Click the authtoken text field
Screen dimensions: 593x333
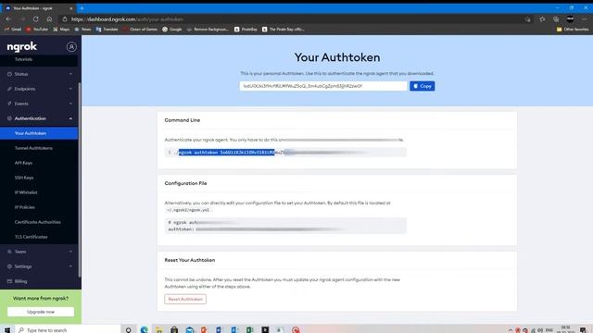tap(323, 86)
